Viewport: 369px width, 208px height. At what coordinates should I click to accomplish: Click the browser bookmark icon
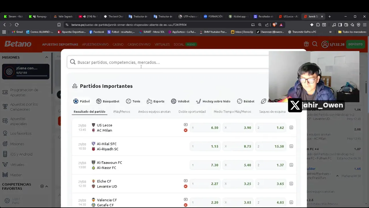59,25
